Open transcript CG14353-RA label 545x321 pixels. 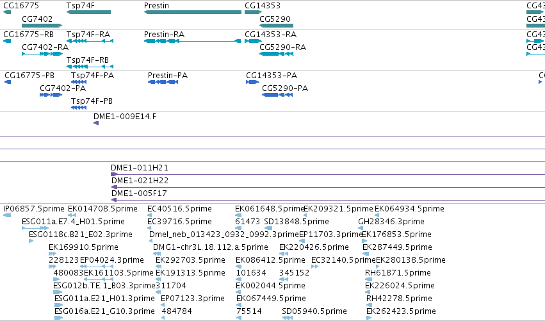point(271,35)
